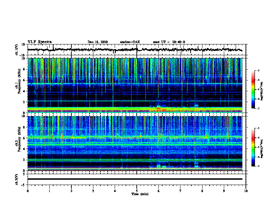Click time axis tick label "4"

click(115, 191)
